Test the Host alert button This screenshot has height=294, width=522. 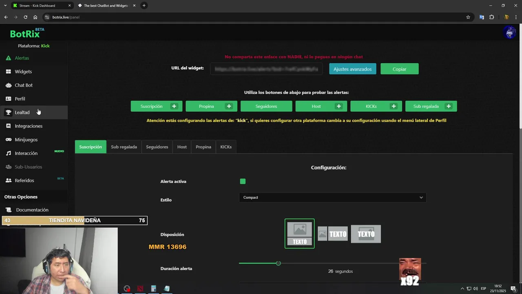321,106
